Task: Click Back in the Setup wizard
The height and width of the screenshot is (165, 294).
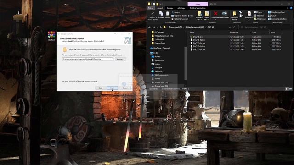Action: pyautogui.click(x=101, y=88)
